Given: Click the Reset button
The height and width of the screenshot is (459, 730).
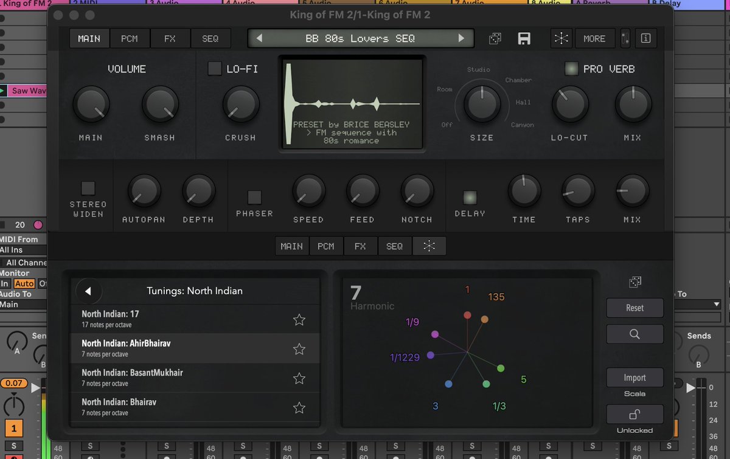Looking at the screenshot, I should point(634,308).
